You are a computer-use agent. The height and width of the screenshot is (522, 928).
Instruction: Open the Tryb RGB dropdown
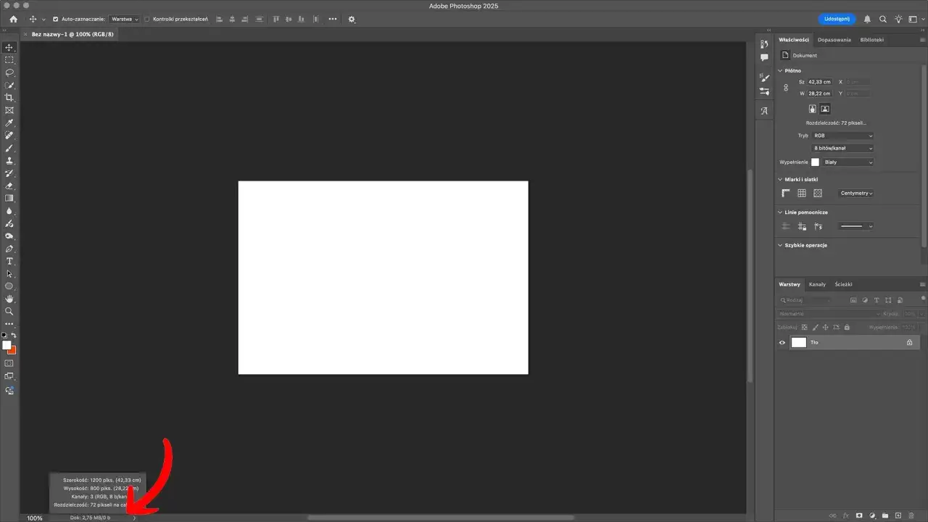coord(841,136)
